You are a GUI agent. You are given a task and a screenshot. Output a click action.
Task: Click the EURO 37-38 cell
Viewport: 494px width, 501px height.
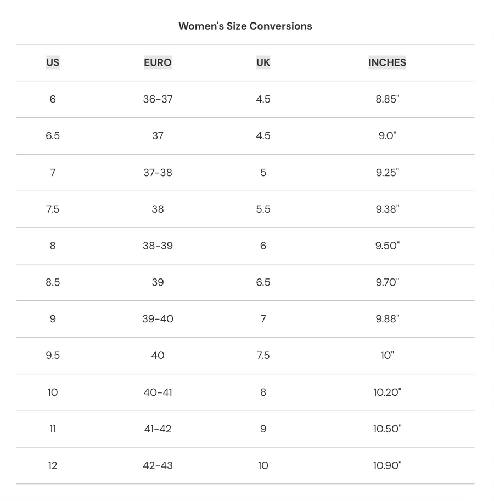[x=158, y=173]
